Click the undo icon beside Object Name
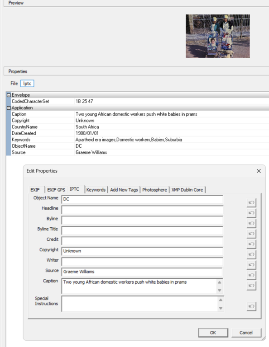Screen dimensions: 269x347 (x=251, y=202)
